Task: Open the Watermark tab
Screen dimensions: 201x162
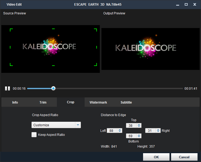Action: point(98,102)
